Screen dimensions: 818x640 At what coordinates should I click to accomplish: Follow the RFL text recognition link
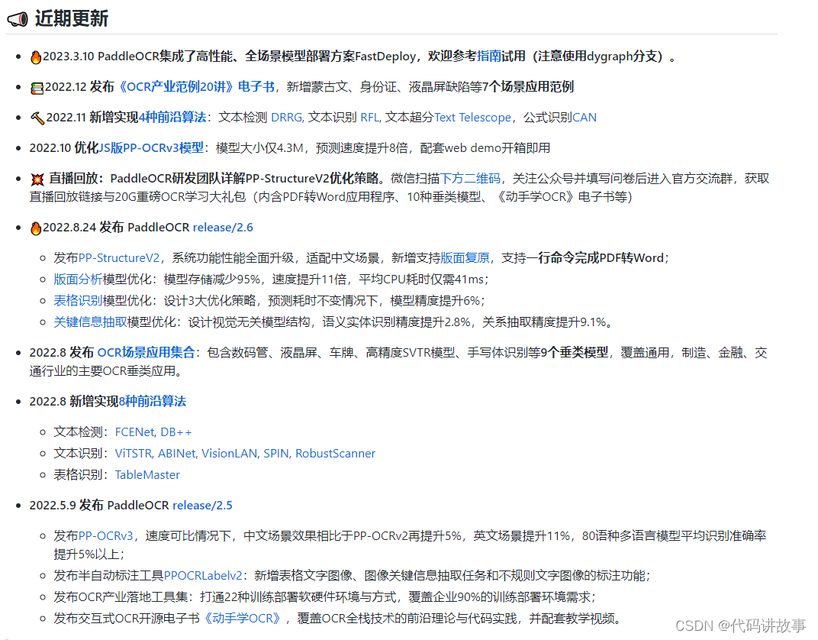(370, 118)
